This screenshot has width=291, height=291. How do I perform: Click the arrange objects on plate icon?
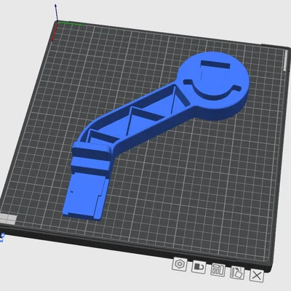click(x=218, y=269)
